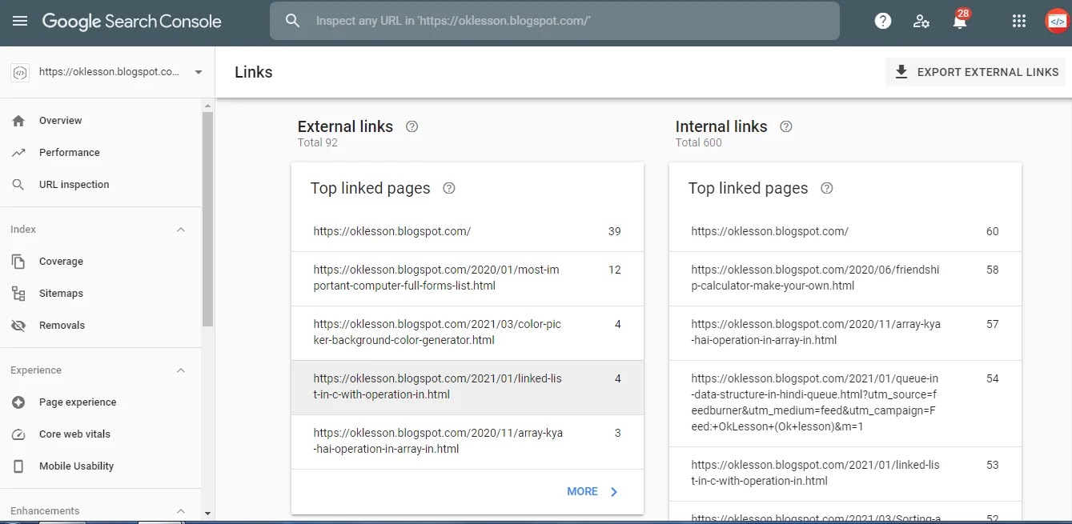
Task: Open the Performance report
Action: 101,153
